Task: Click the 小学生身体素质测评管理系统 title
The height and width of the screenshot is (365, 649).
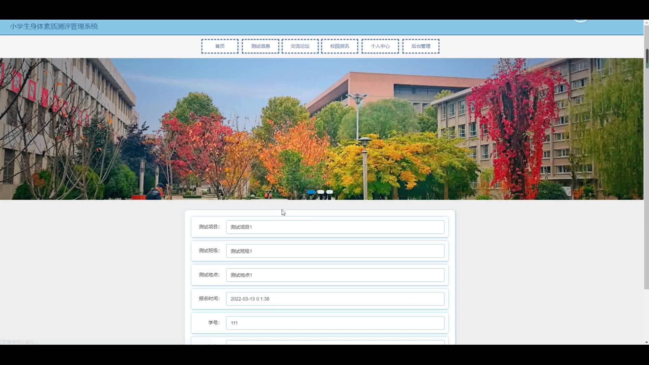Action: coord(54,26)
